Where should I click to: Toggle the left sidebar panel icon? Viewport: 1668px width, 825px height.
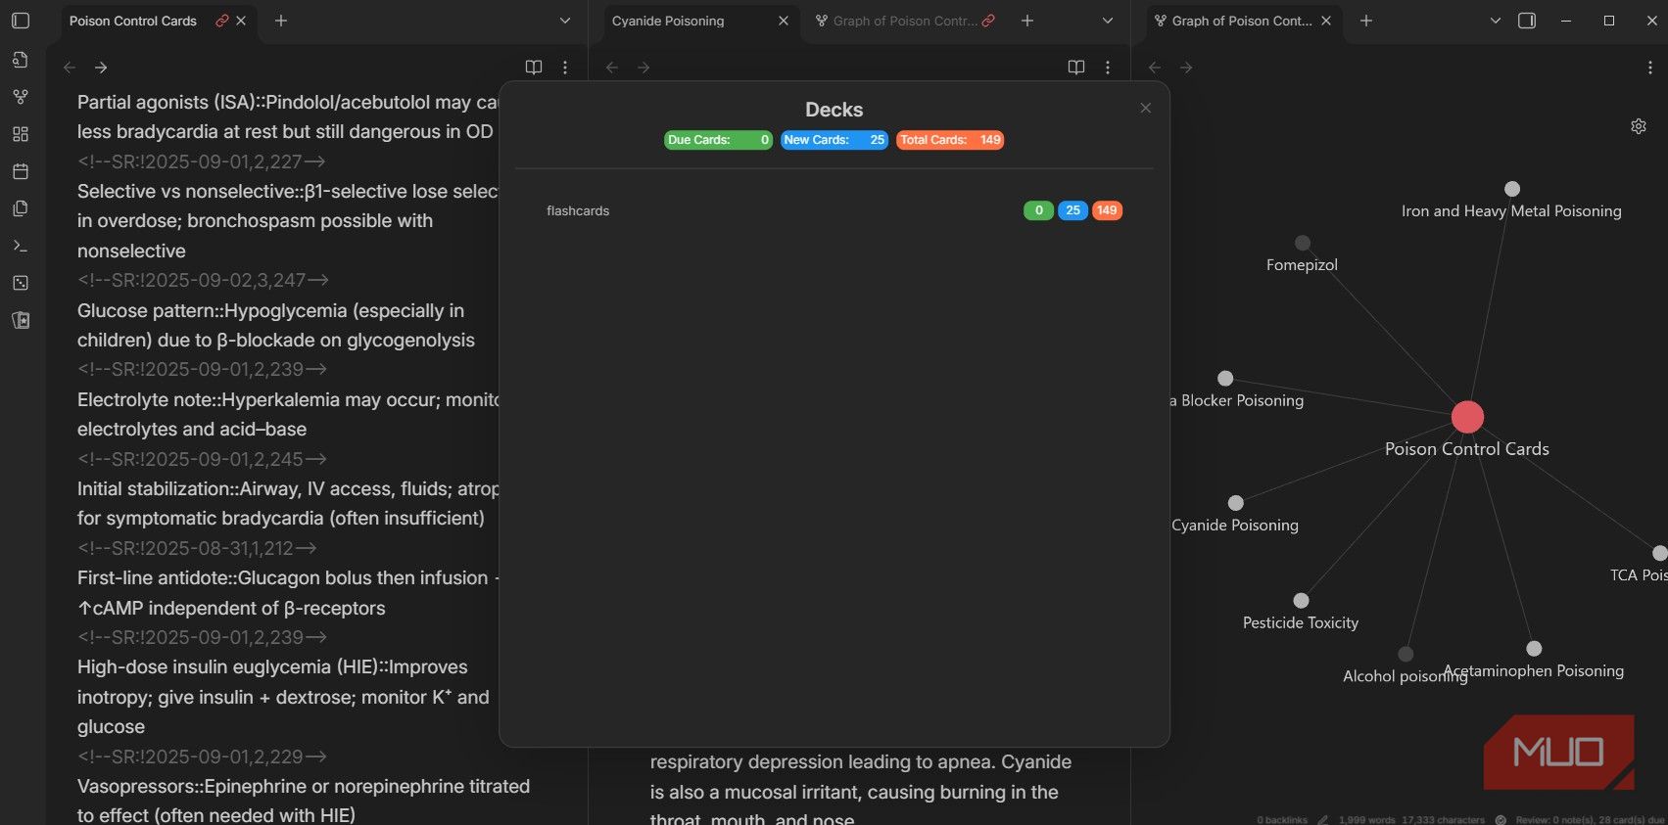21,21
